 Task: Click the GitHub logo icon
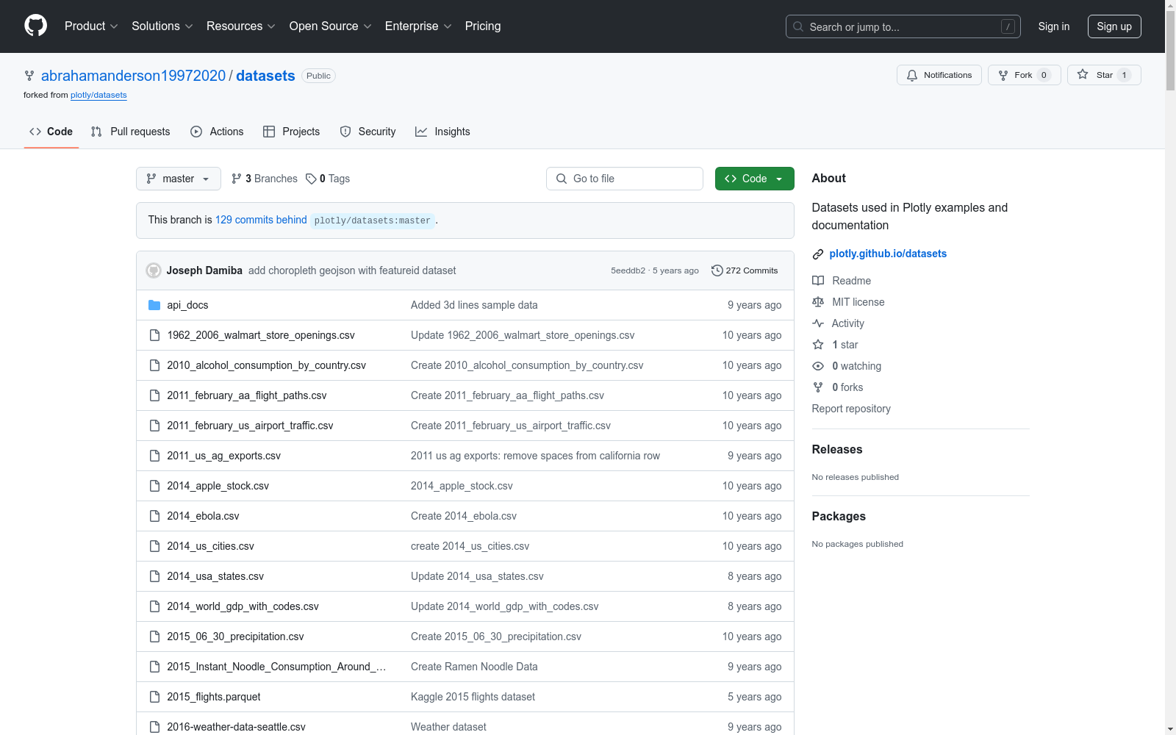pos(35,26)
